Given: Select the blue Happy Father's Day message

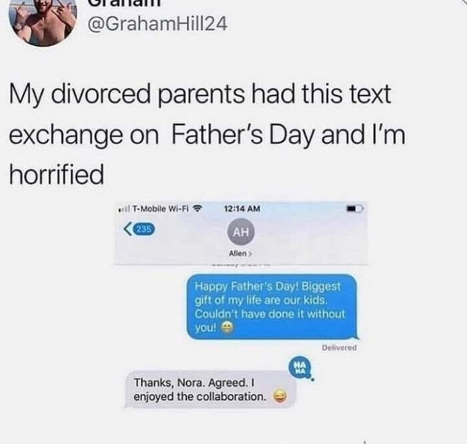Looking at the screenshot, I should (x=272, y=307).
